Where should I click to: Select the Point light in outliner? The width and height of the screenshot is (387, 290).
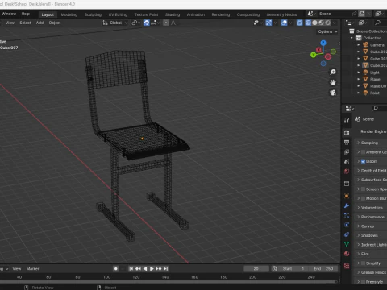375,93
